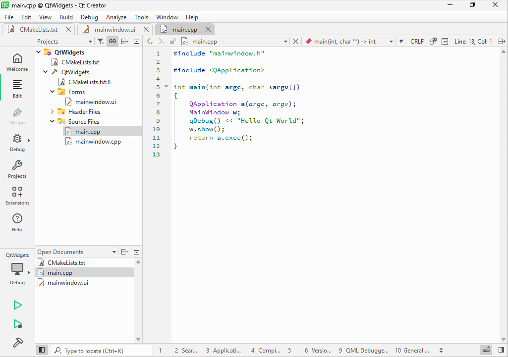Open Help mode in sidebar
508x357 pixels.
pos(17,223)
